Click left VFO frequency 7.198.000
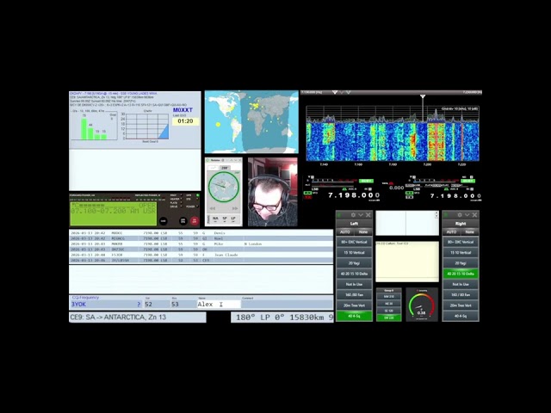This screenshot has height=413, width=551. [354, 195]
